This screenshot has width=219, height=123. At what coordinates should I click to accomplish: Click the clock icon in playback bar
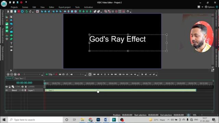90,74
